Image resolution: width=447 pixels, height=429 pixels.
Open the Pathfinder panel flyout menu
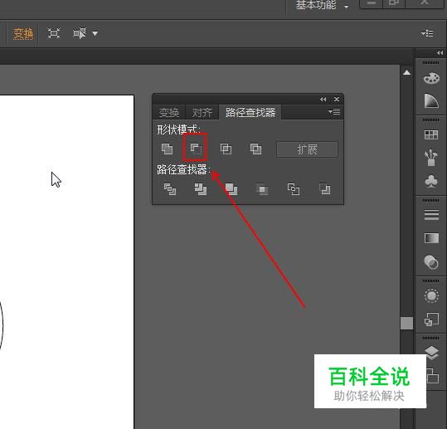334,111
